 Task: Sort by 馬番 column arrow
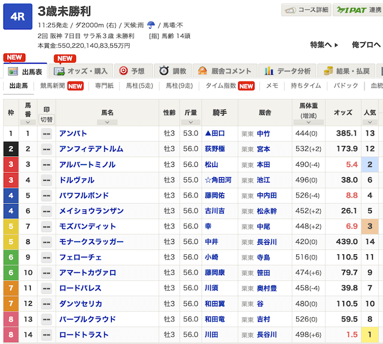click(x=28, y=122)
